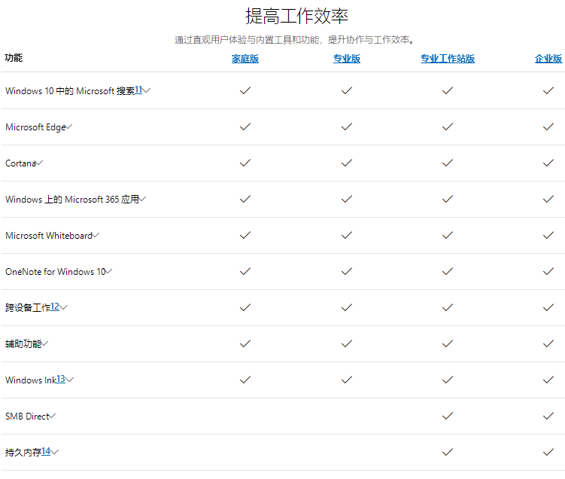
Task: Expand the 持久内存 row details
Action: [x=54, y=452]
